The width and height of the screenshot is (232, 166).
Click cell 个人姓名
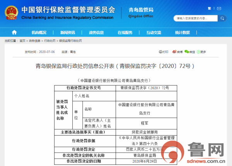point(94,96)
